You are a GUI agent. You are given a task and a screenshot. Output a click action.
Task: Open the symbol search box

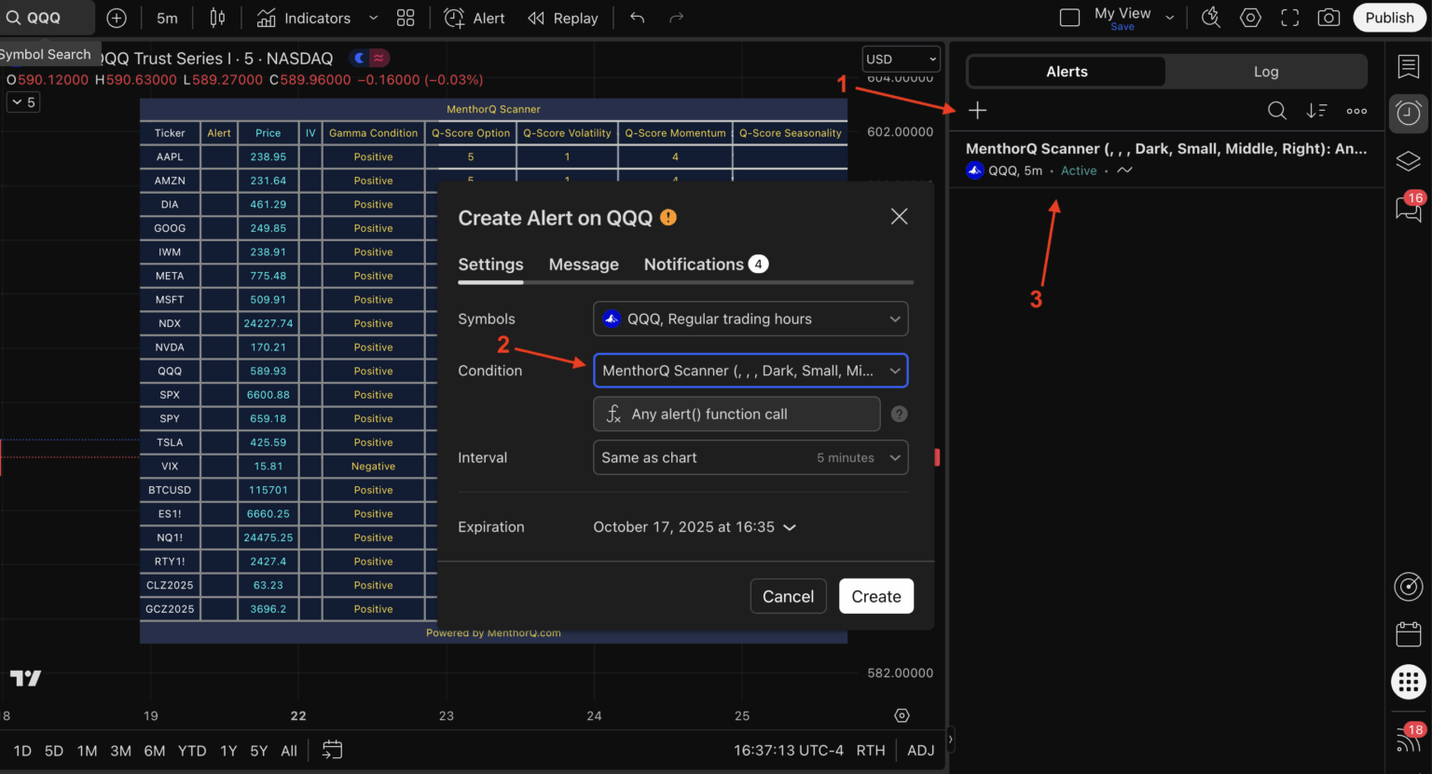pos(45,17)
